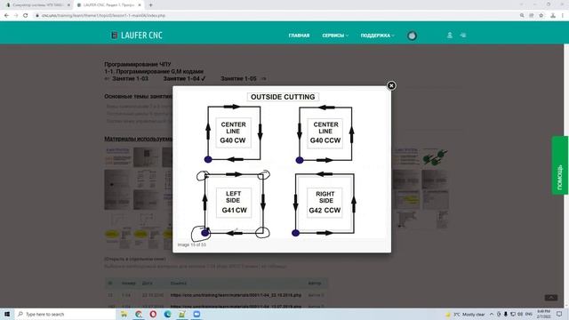Click the page vertical scrollbar

click(566, 176)
